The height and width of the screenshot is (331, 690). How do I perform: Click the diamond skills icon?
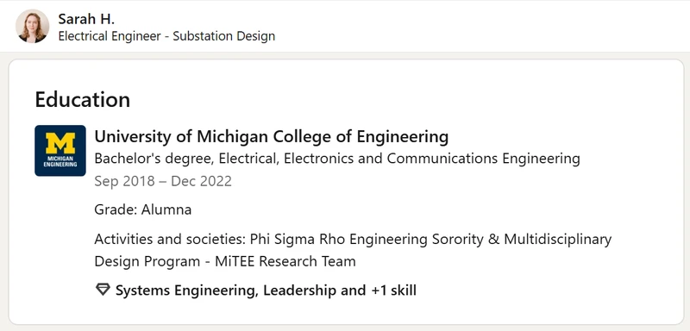103,290
